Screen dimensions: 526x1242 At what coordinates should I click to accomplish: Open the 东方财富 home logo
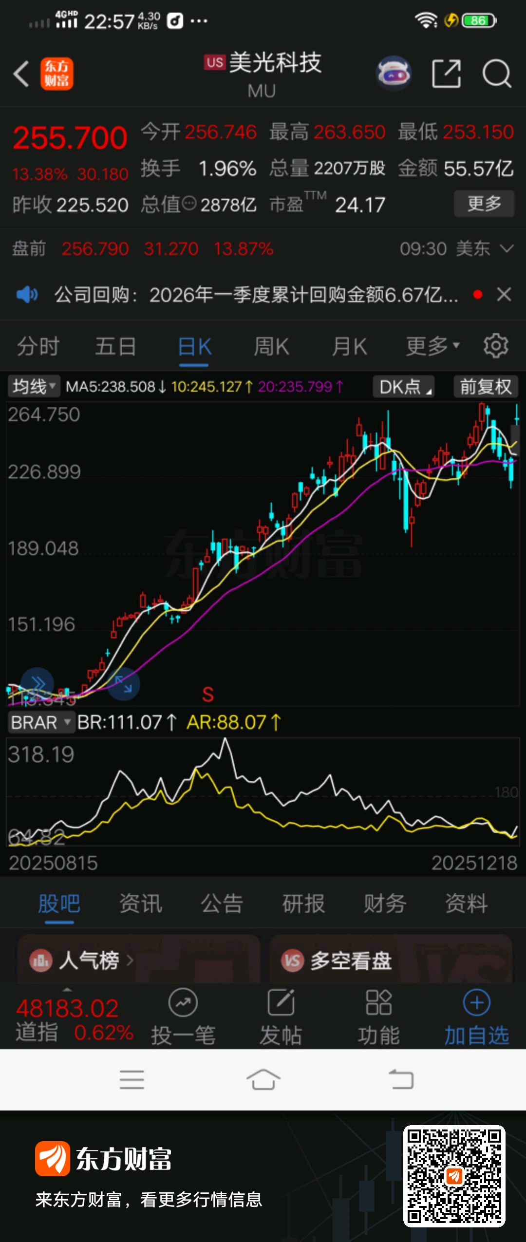pyautogui.click(x=57, y=74)
